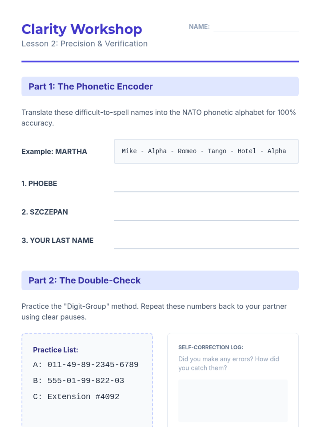This screenshot has width=320, height=427.
Task: Click the NAME input line
Action: click(256, 27)
